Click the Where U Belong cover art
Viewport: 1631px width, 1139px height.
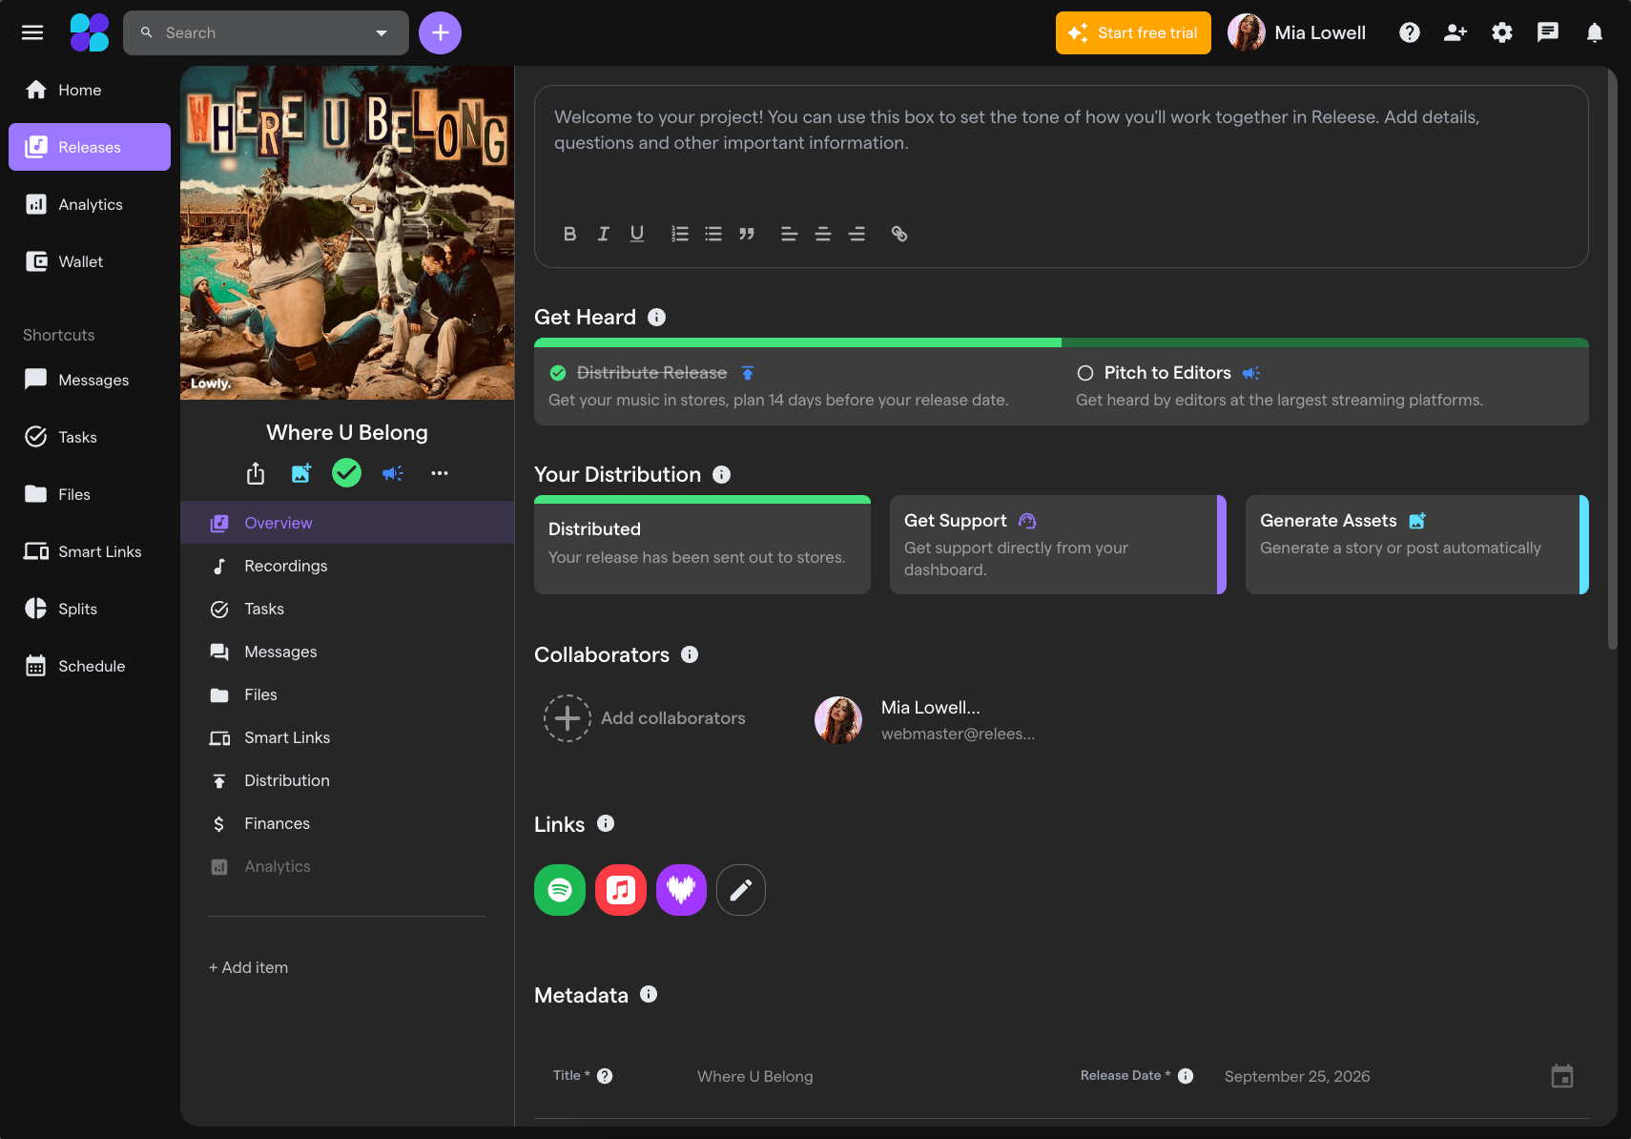(x=347, y=233)
